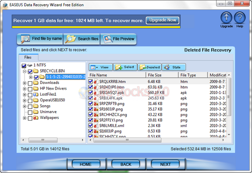Click the folder tree horizontal scrollbar thumb

43,140
